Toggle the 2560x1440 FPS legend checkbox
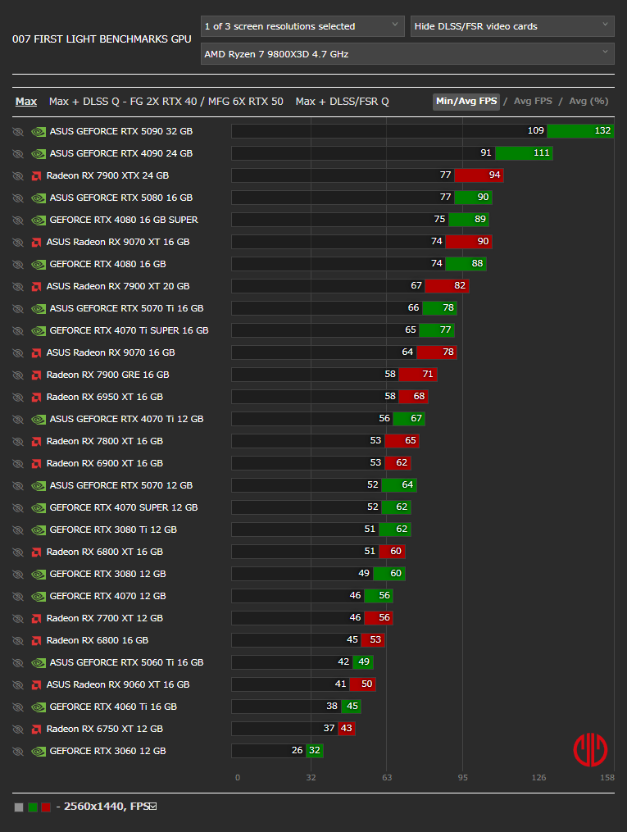 (153, 807)
